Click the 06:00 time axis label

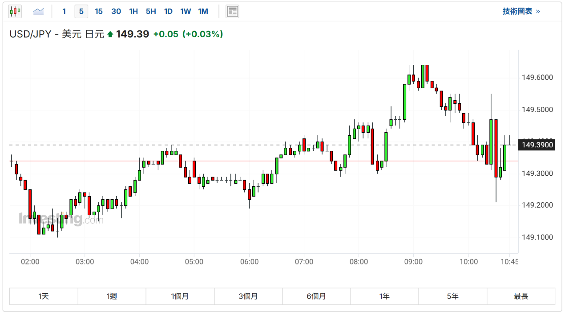click(x=249, y=262)
